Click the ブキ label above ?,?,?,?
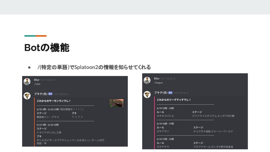 coord(74,113)
